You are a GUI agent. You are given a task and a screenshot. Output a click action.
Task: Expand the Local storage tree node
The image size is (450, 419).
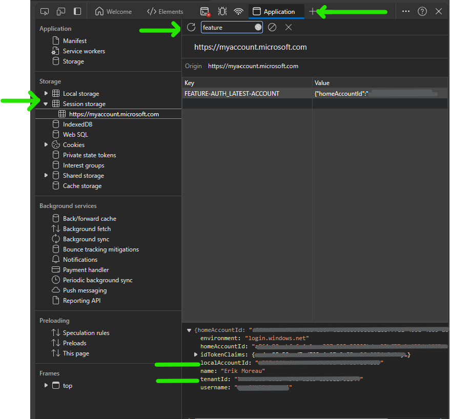46,93
